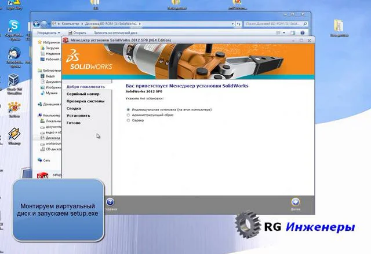This screenshot has width=371, height=254.
Task: Open Локальный диск in Explorer sidebar
Action: click(x=53, y=121)
